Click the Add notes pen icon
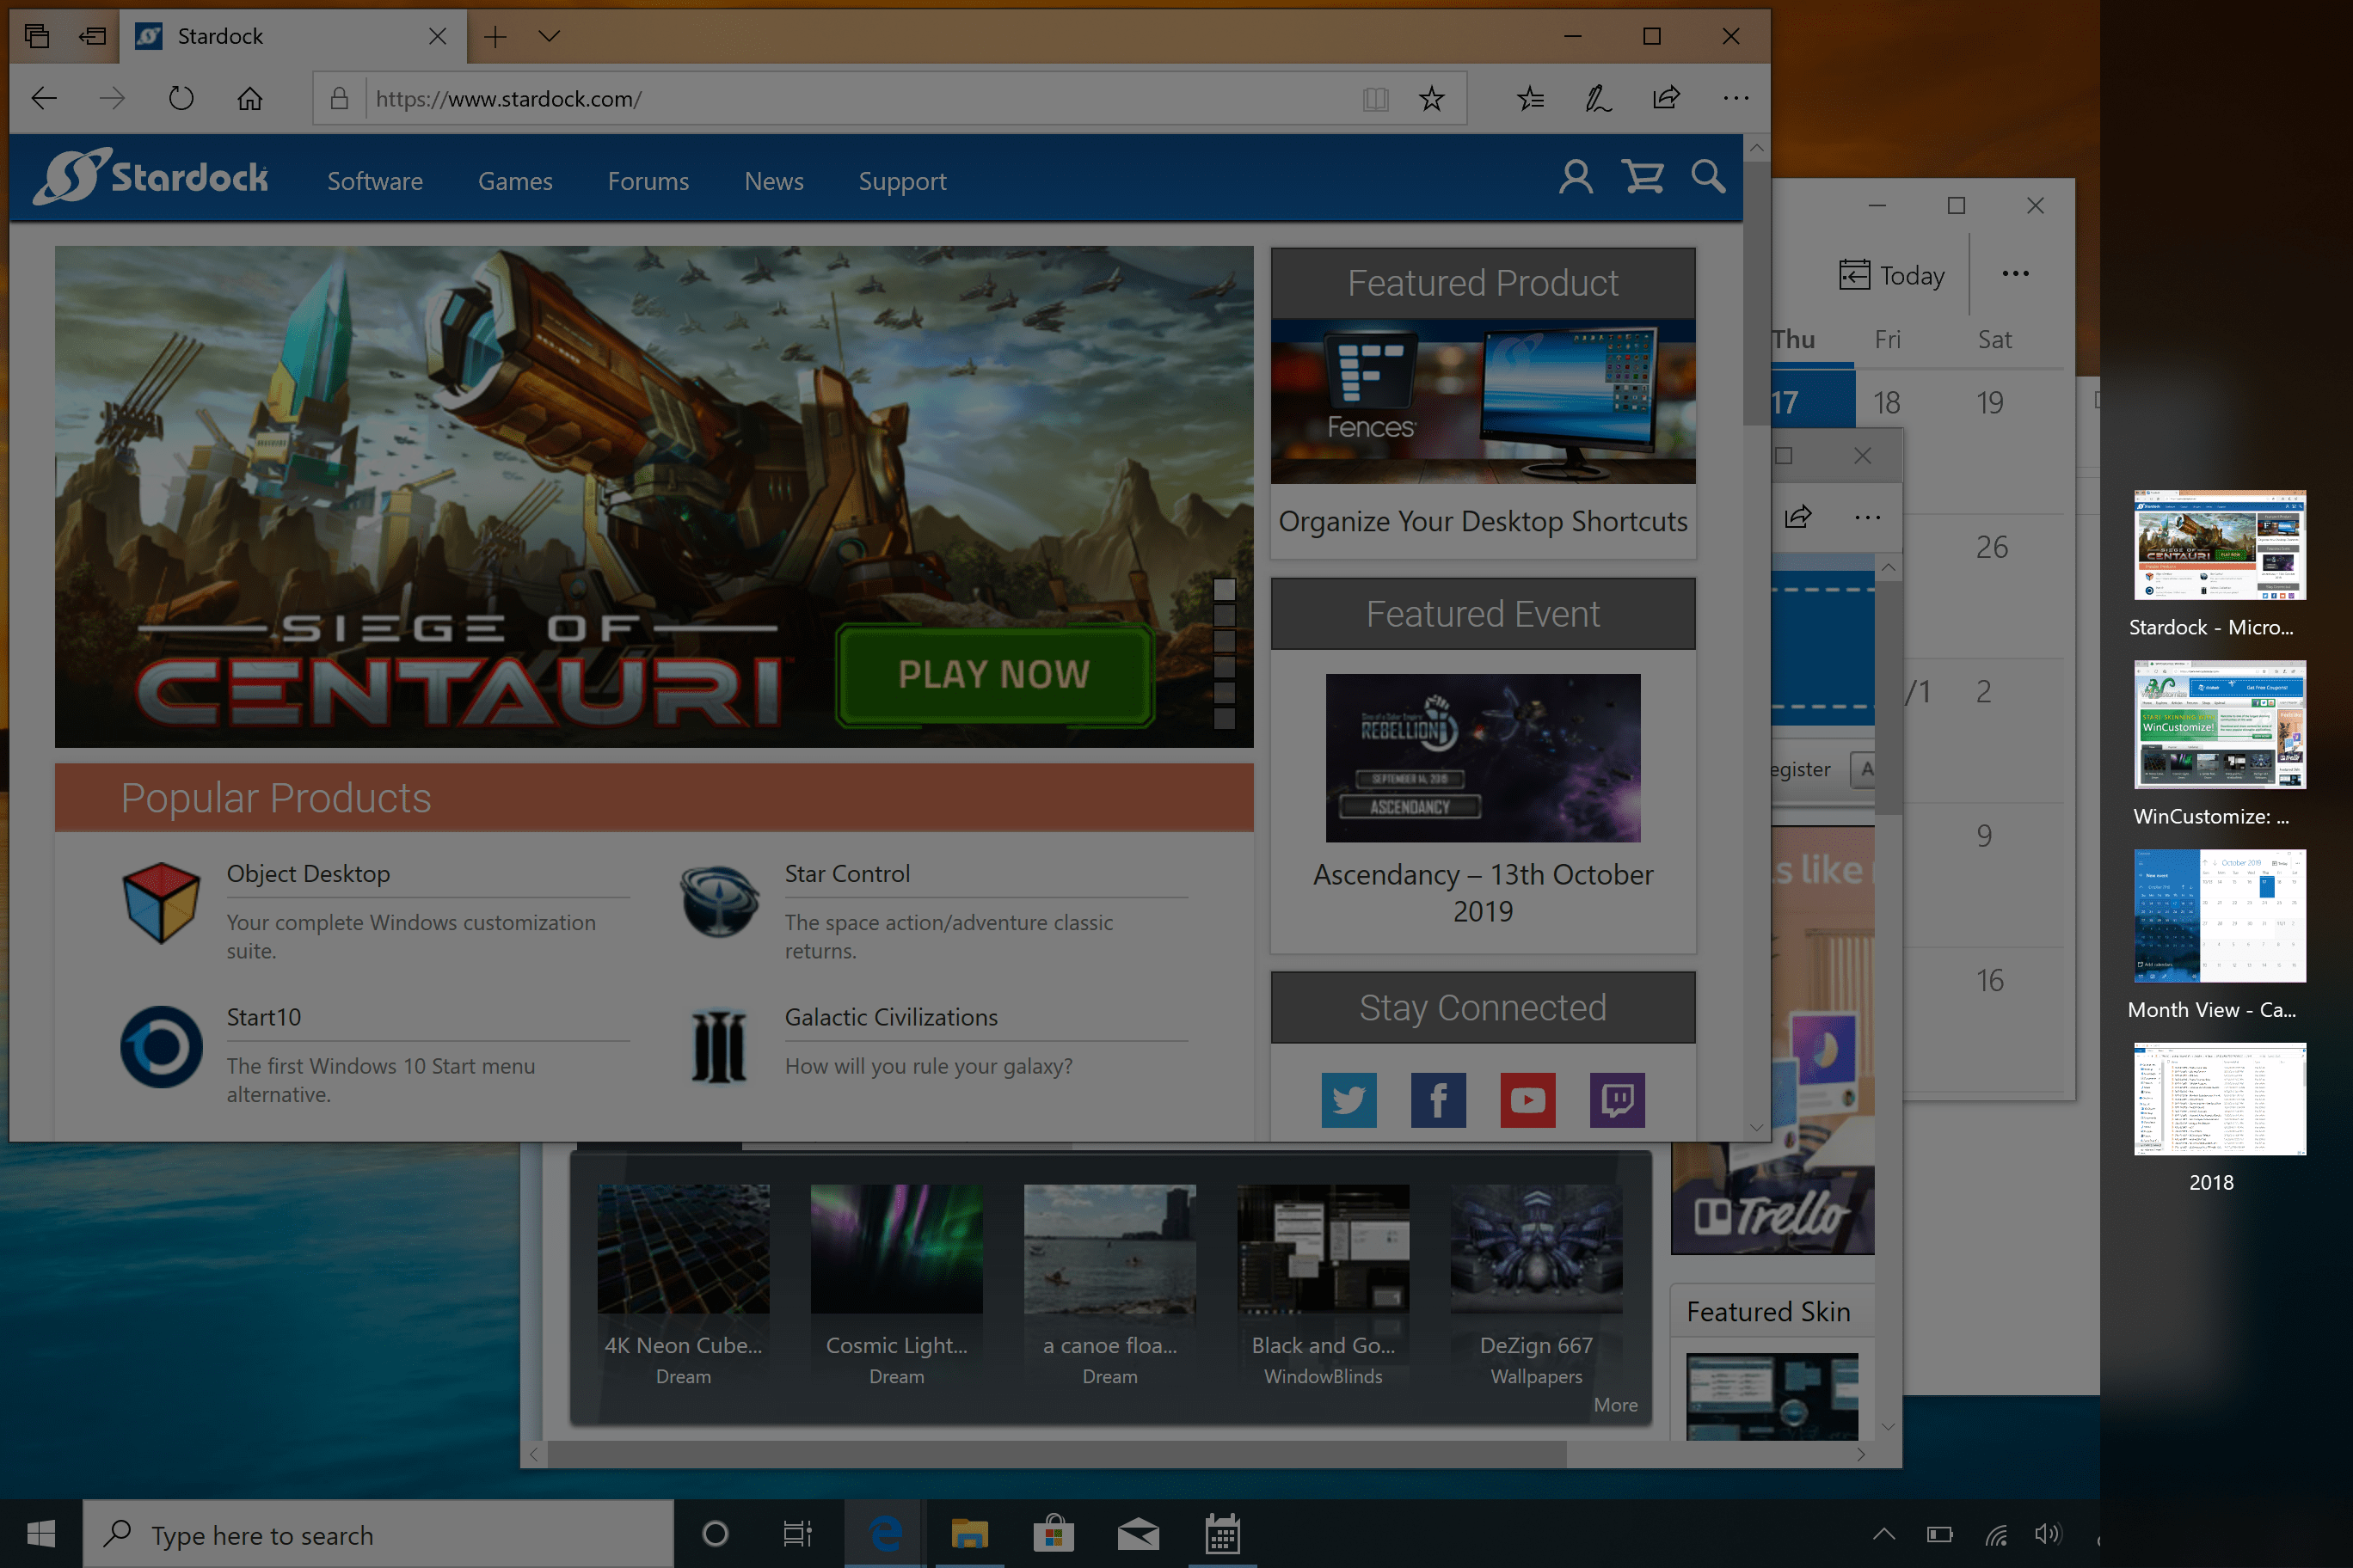The width and height of the screenshot is (2353, 1568). tap(1598, 98)
